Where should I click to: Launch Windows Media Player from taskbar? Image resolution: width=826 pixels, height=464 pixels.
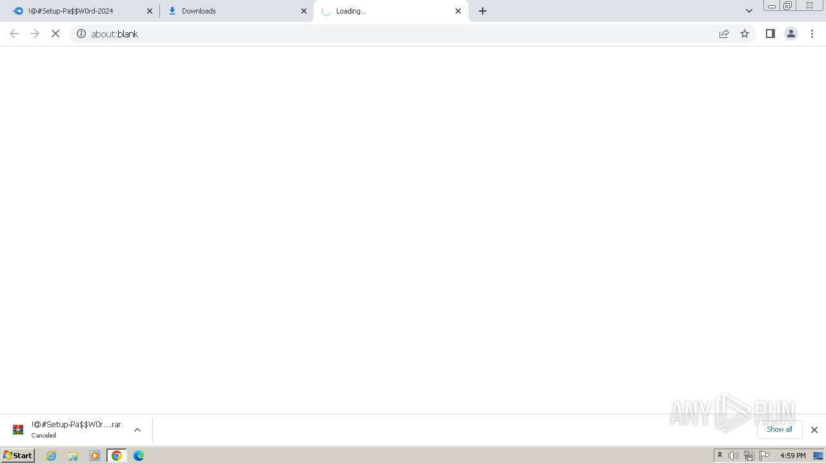[x=95, y=456]
